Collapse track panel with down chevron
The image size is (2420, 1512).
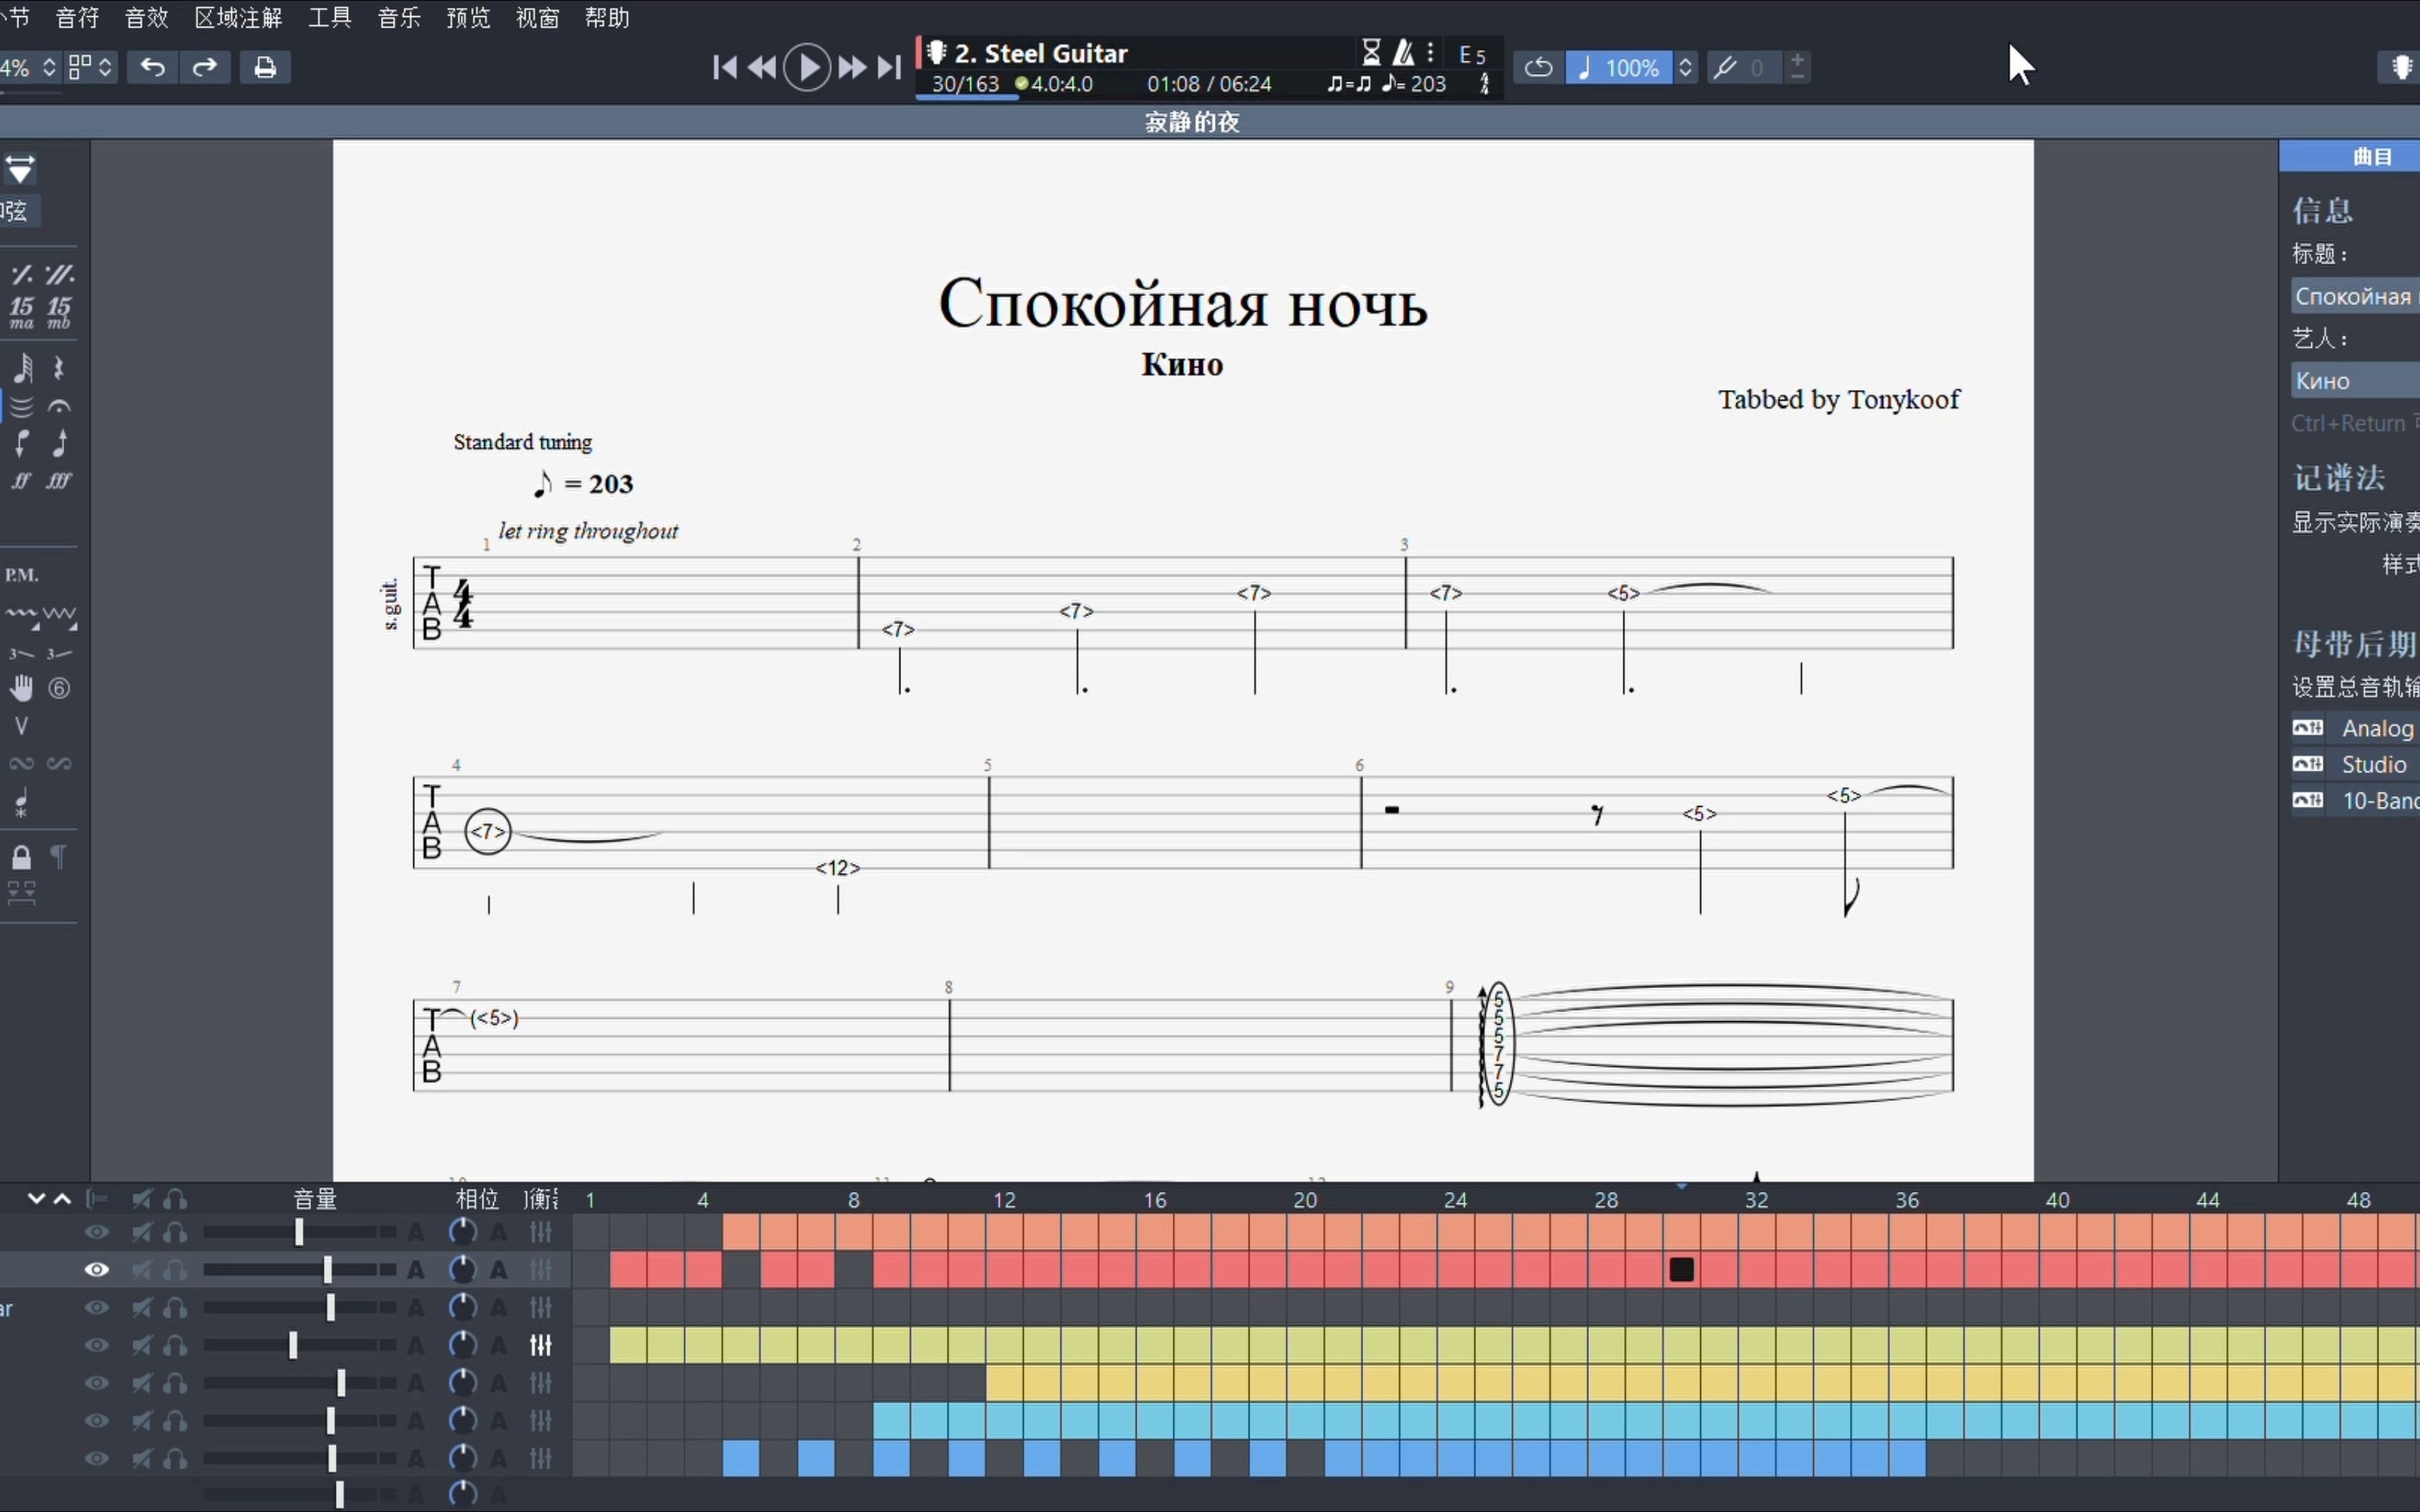[36, 1198]
